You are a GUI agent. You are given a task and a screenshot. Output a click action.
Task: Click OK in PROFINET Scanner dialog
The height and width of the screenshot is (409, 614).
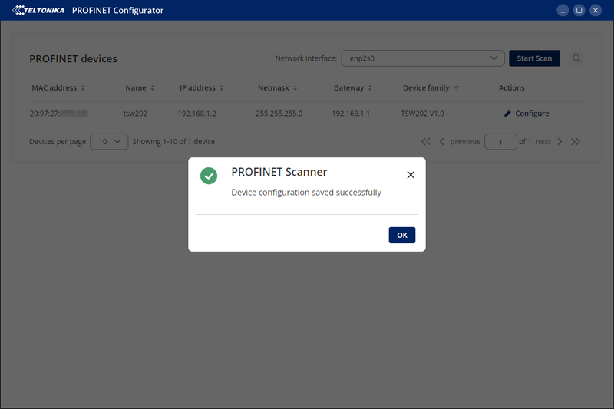coord(401,236)
